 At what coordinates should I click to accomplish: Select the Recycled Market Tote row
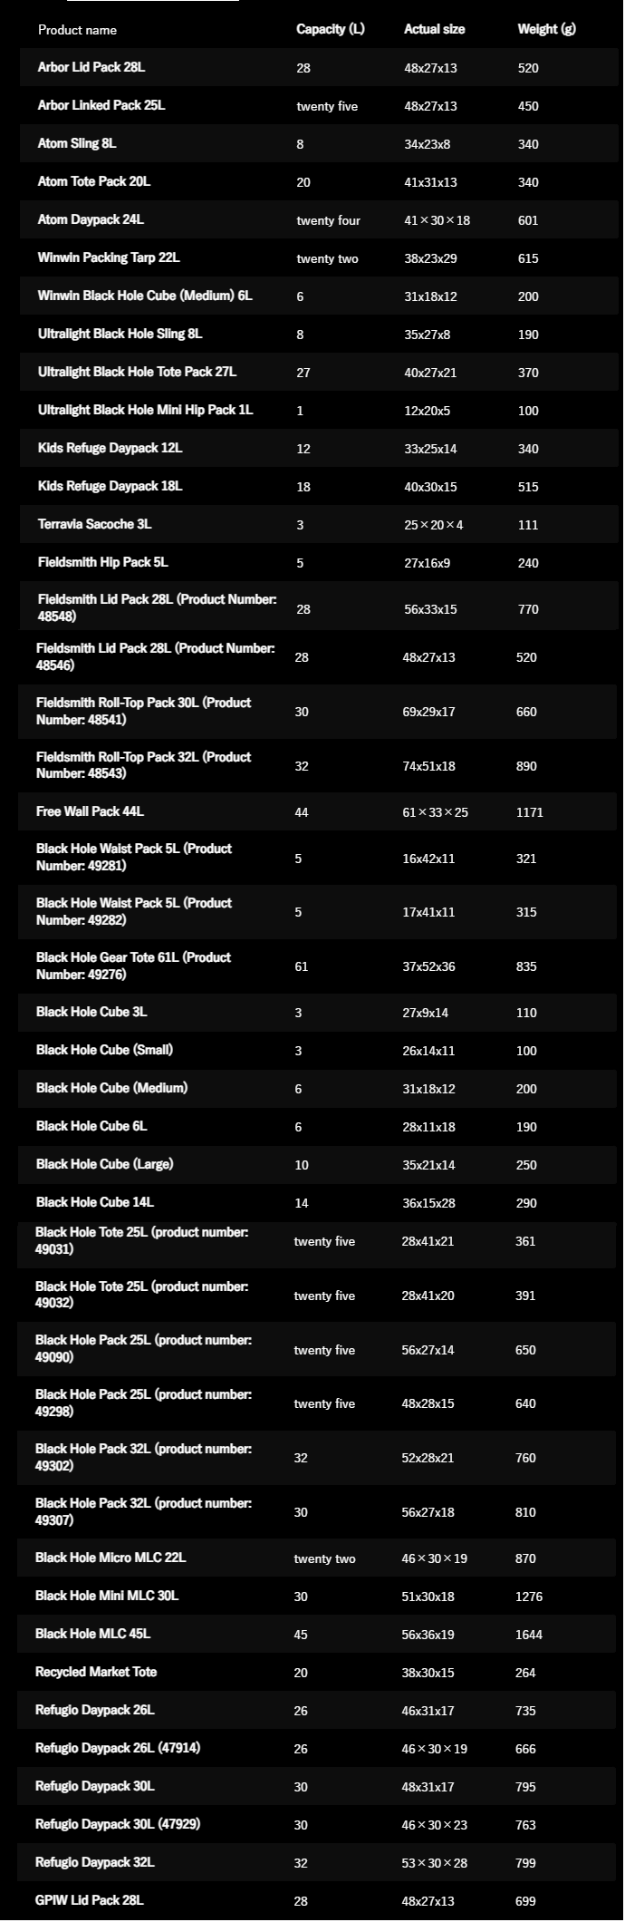click(96, 1672)
